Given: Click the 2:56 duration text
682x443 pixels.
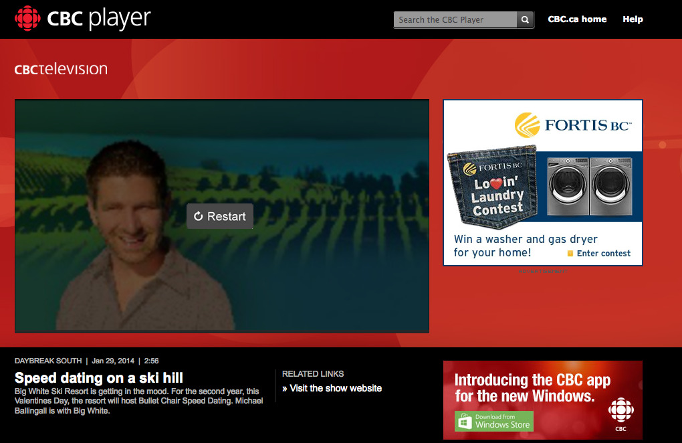Looking at the screenshot, I should [151, 361].
